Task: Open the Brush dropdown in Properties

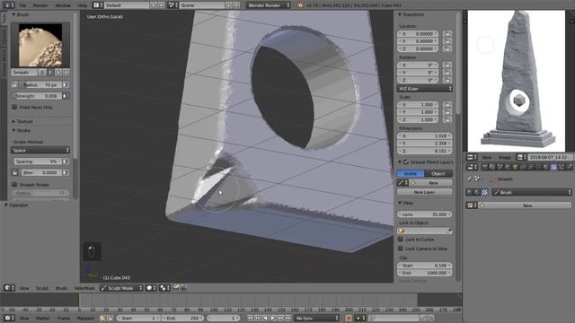Action: [531, 192]
